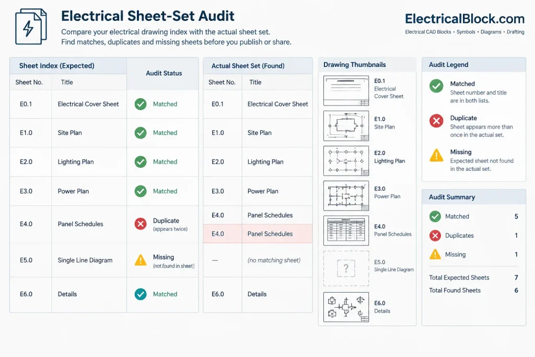Select Electrical Cover Sheet in actual sheet set
The image size is (535, 357).
[x=278, y=104]
